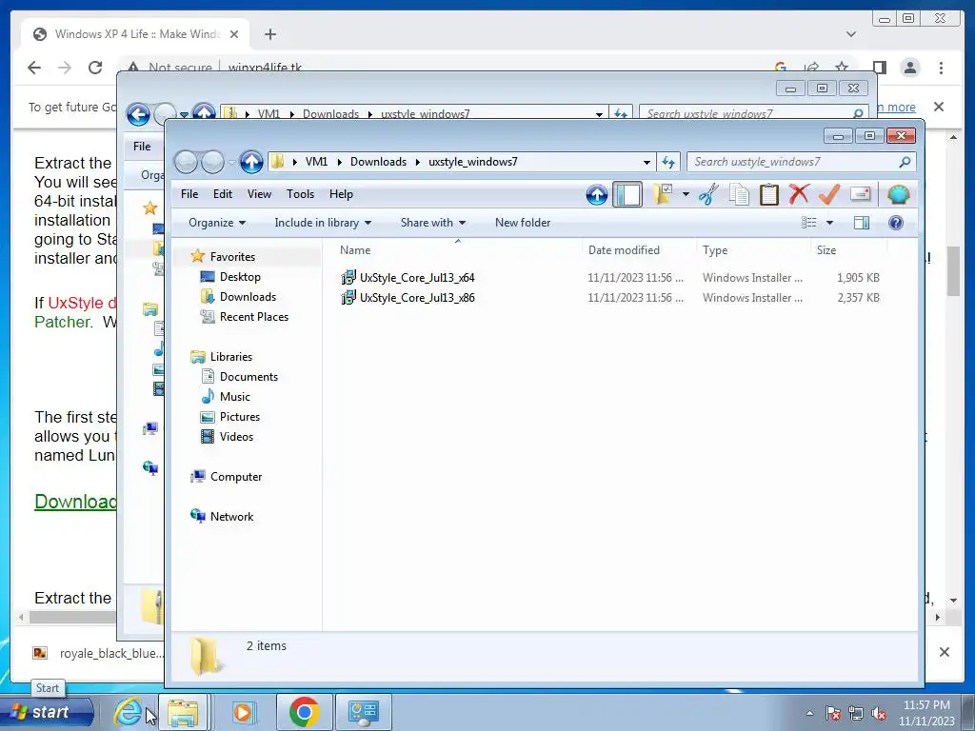Open the Edit menu
Viewport: 975px width, 731px height.
click(222, 194)
